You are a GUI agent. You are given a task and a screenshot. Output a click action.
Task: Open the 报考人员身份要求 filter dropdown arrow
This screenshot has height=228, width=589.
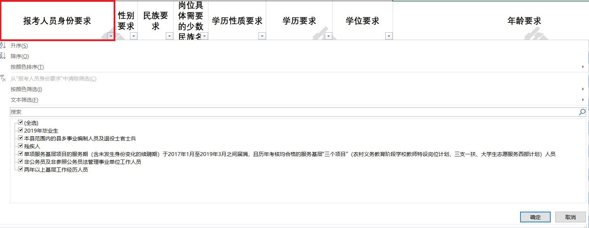111,36
